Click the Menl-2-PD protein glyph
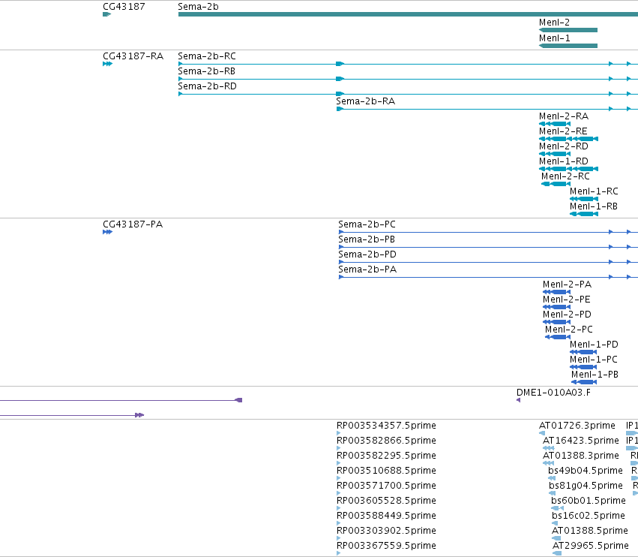638x557 pixels. pos(556,322)
